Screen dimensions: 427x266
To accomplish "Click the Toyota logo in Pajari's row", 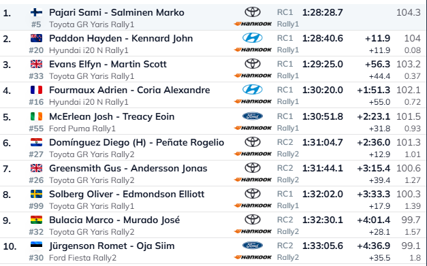I will pyautogui.click(x=253, y=12).
